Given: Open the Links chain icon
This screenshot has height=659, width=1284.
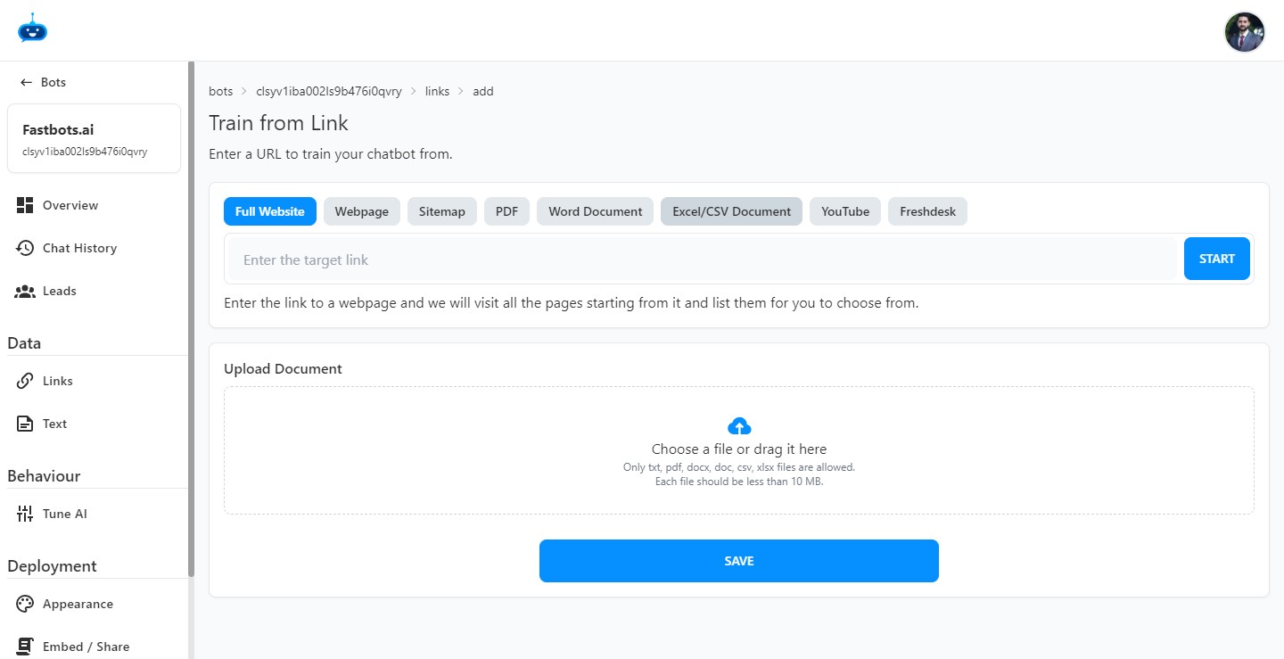Looking at the screenshot, I should [x=25, y=381].
